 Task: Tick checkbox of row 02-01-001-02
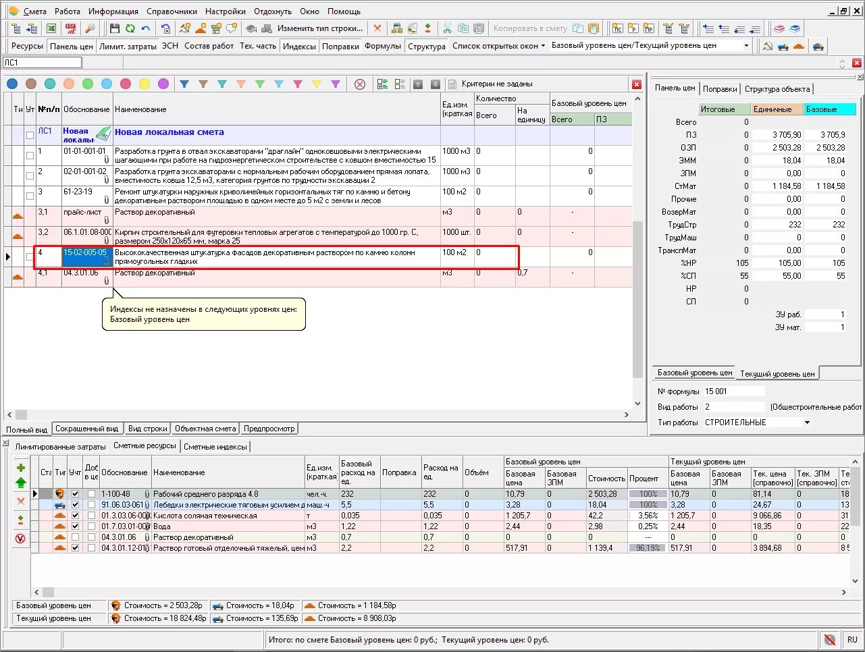(30, 175)
